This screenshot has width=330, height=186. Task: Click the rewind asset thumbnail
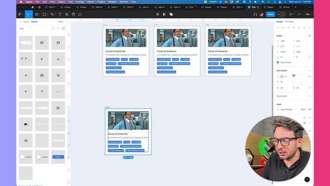26,141
